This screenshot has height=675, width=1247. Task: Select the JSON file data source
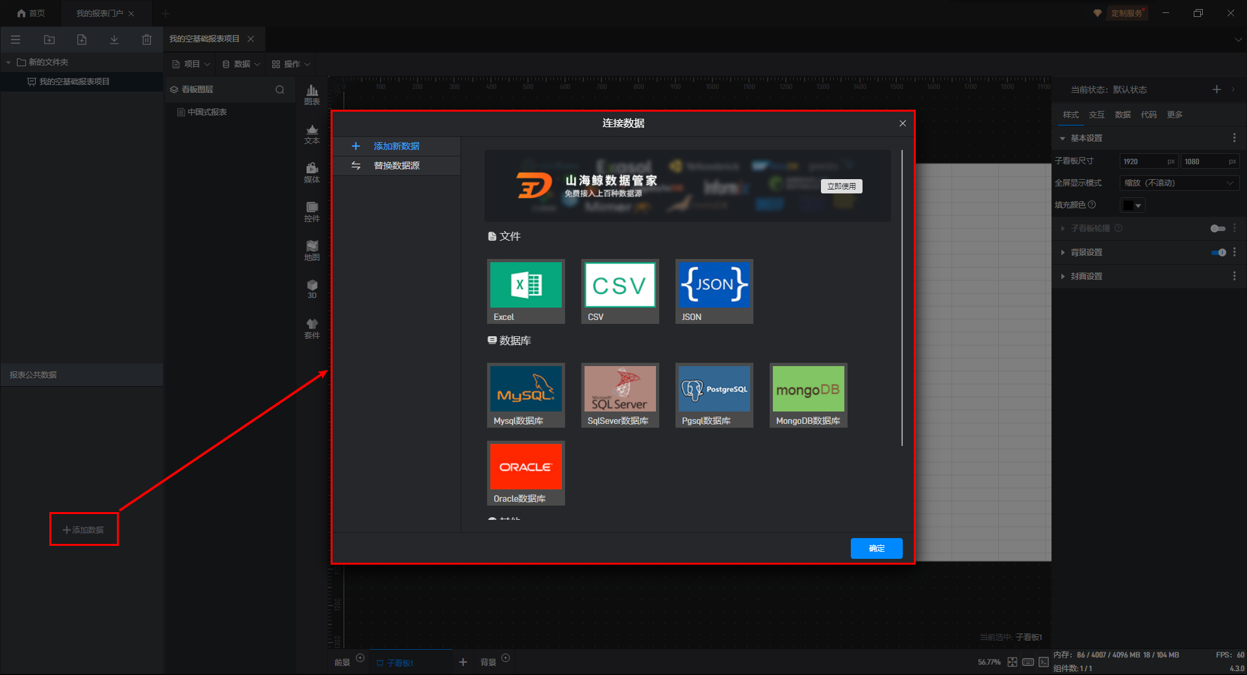[x=714, y=291]
